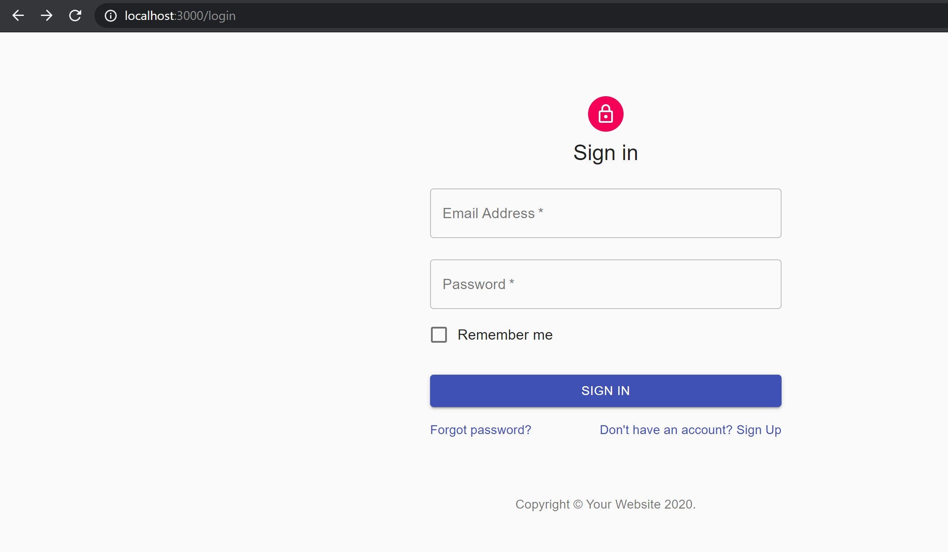Image resolution: width=948 pixels, height=552 pixels.
Task: Click the copyright © symbol in footer
Action: [x=577, y=505]
